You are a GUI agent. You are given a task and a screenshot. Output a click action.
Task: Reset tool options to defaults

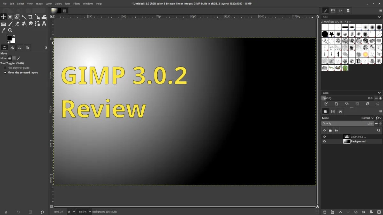pyautogui.click(x=42, y=212)
